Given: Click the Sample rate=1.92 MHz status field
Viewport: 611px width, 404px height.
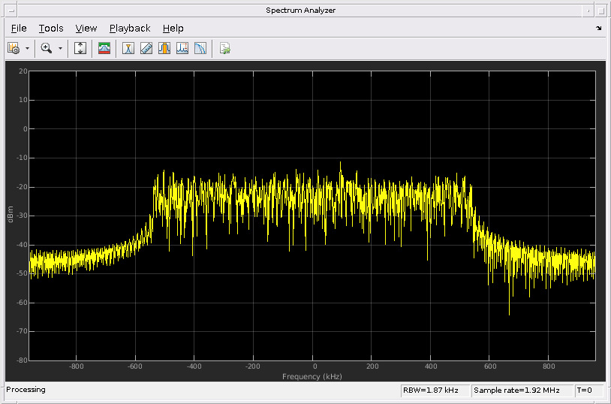Looking at the screenshot, I should (522, 390).
